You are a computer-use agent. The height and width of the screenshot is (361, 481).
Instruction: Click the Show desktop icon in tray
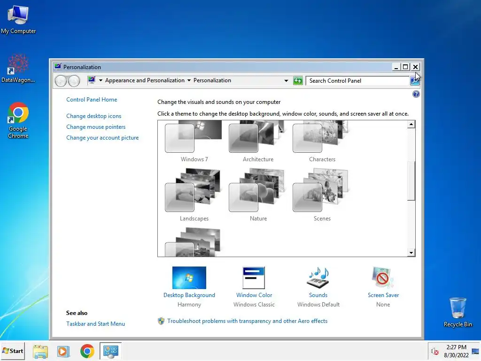[x=475, y=351]
